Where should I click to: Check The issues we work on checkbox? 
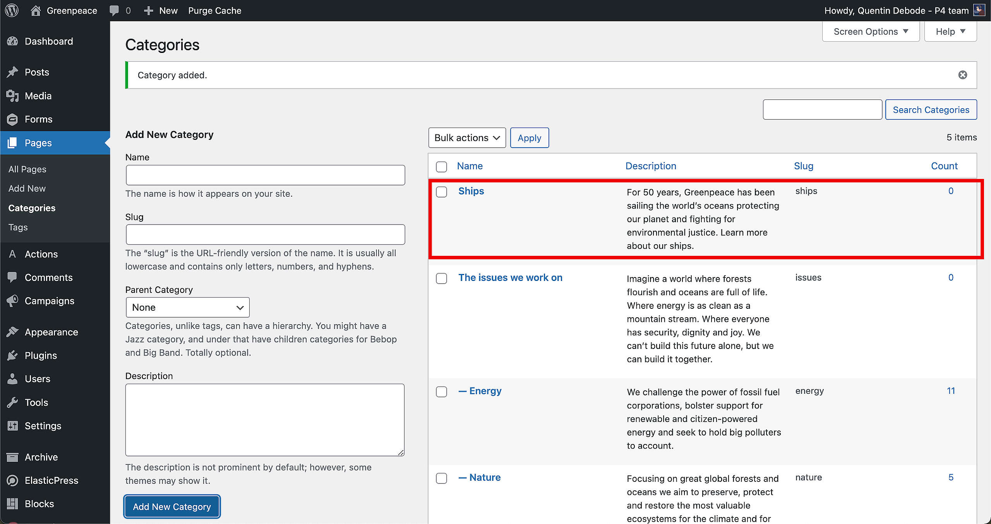pos(441,279)
